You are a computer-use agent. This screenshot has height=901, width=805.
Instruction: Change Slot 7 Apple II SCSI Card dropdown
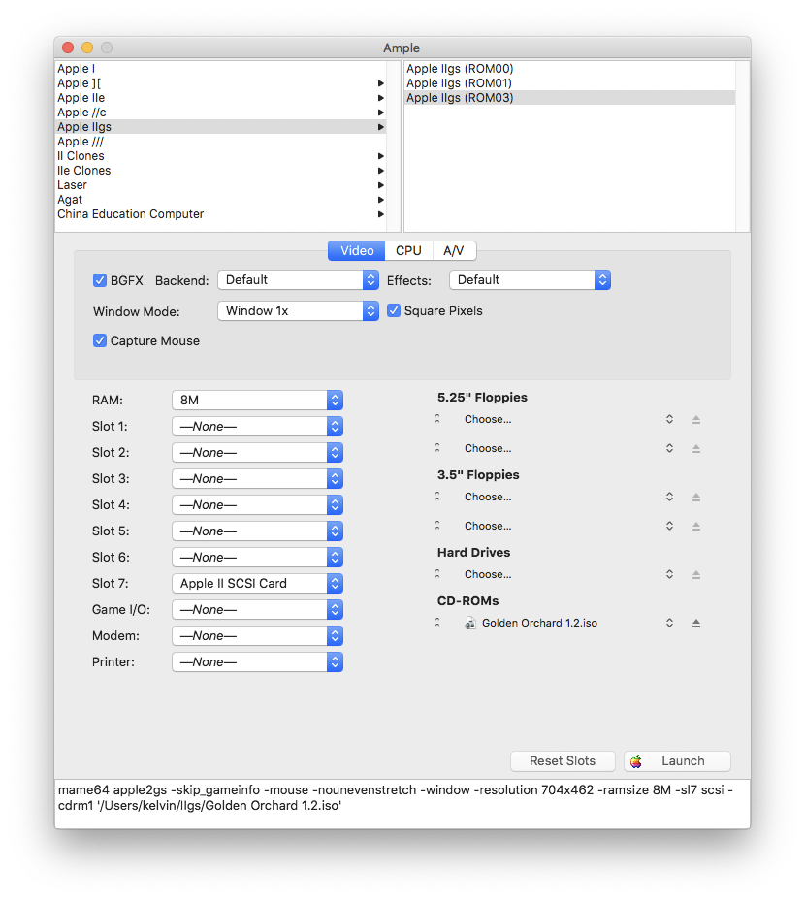(x=257, y=583)
